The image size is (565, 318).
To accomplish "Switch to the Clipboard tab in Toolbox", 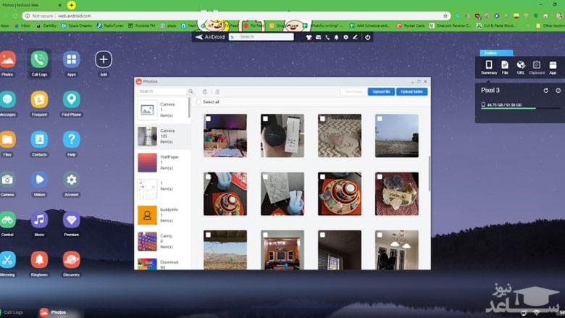I will click(x=537, y=67).
